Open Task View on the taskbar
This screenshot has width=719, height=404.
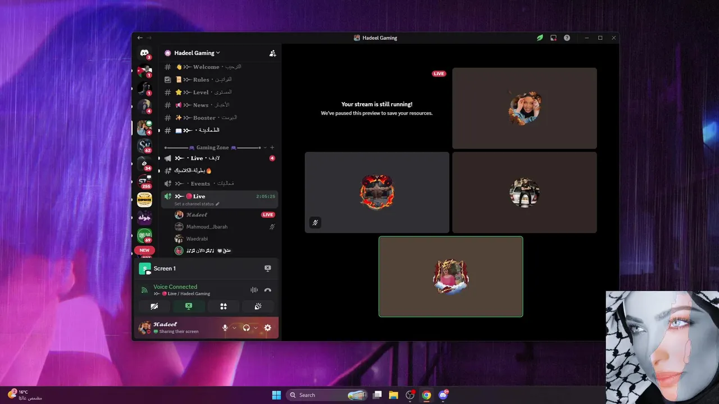[x=377, y=395]
